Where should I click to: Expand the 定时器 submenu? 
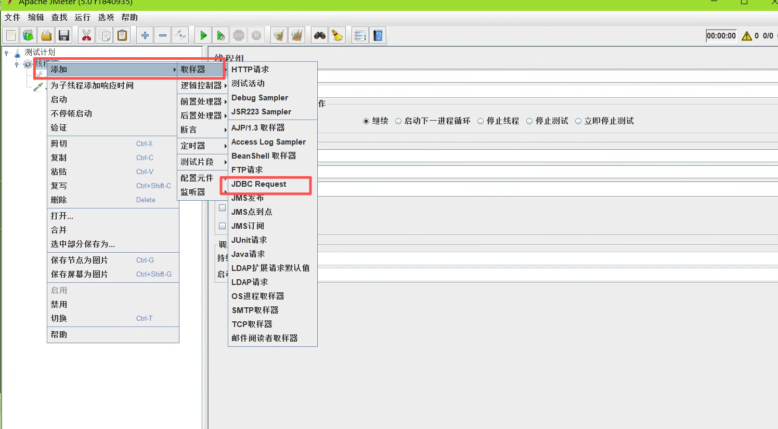pyautogui.click(x=202, y=146)
